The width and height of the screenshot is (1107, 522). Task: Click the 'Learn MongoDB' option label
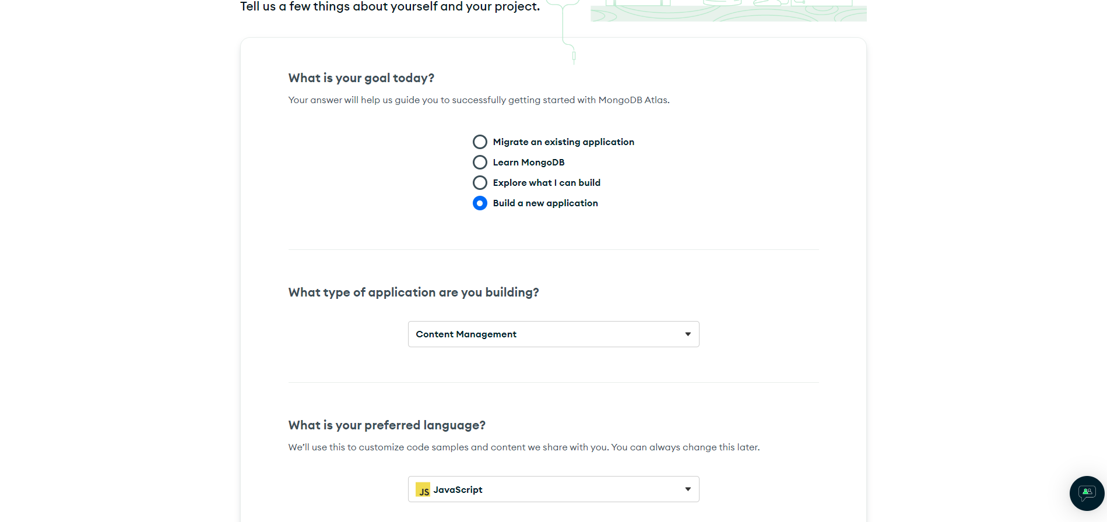[x=528, y=163]
